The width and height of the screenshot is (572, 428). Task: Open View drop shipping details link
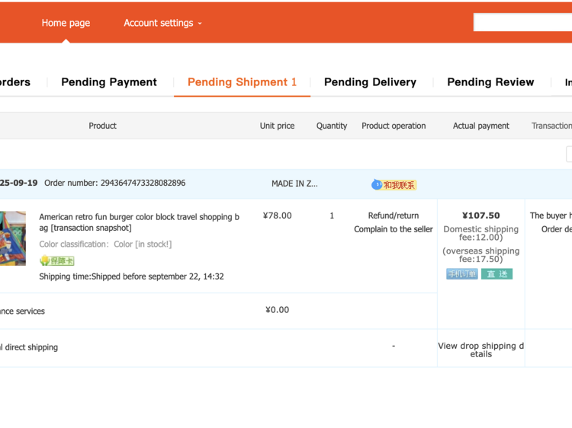[480, 350]
